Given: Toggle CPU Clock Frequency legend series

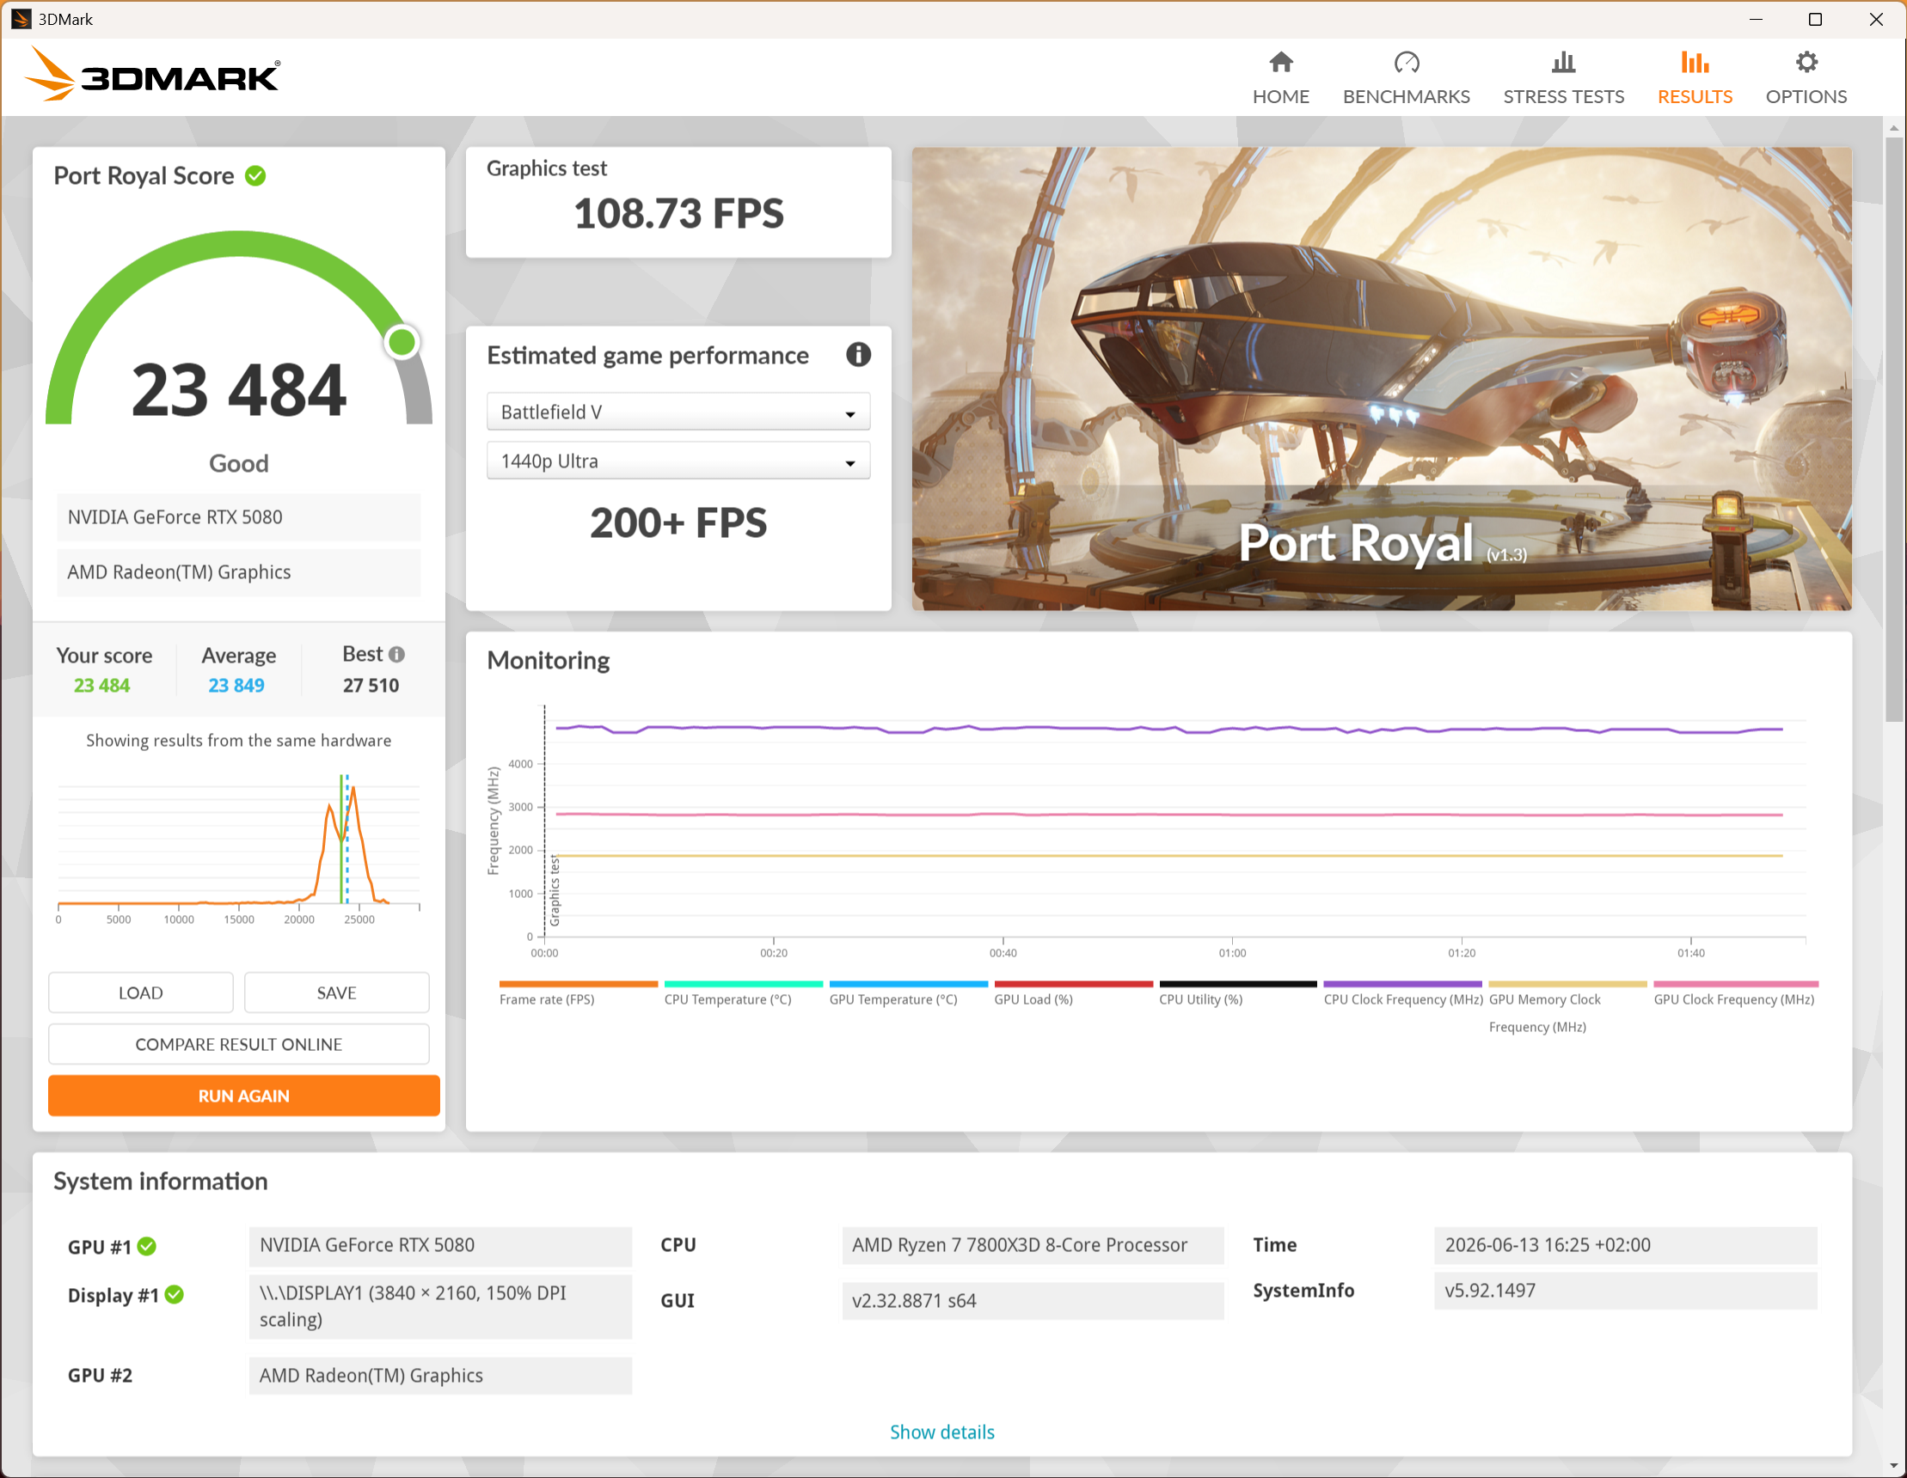Looking at the screenshot, I should 1402,1000.
